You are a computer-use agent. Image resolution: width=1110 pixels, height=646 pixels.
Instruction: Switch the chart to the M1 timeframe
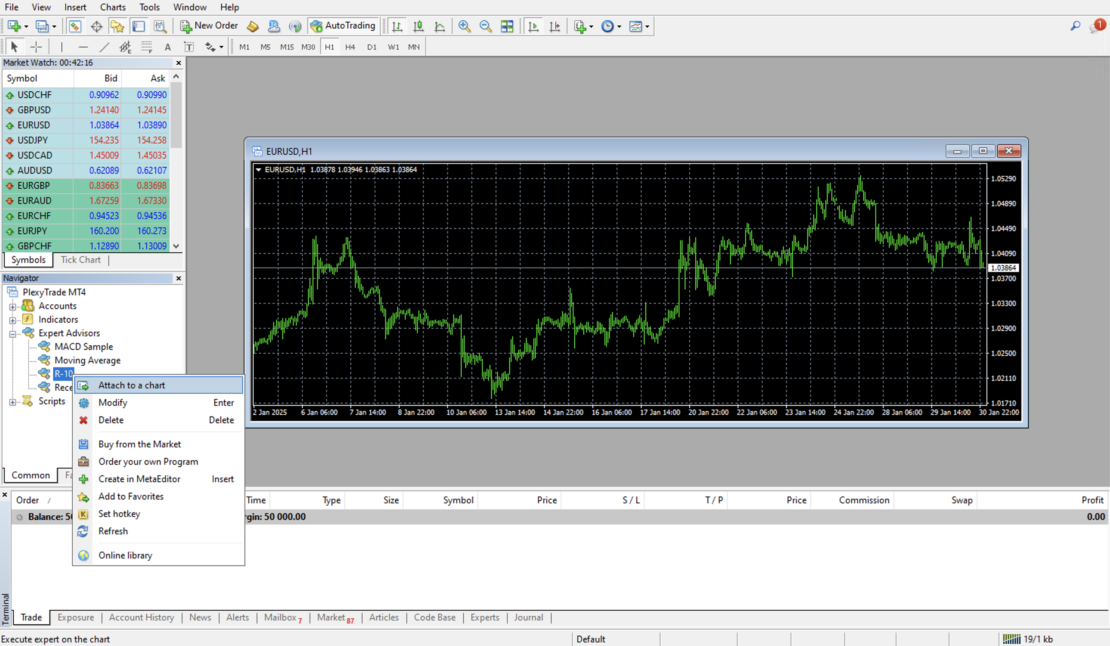point(244,47)
